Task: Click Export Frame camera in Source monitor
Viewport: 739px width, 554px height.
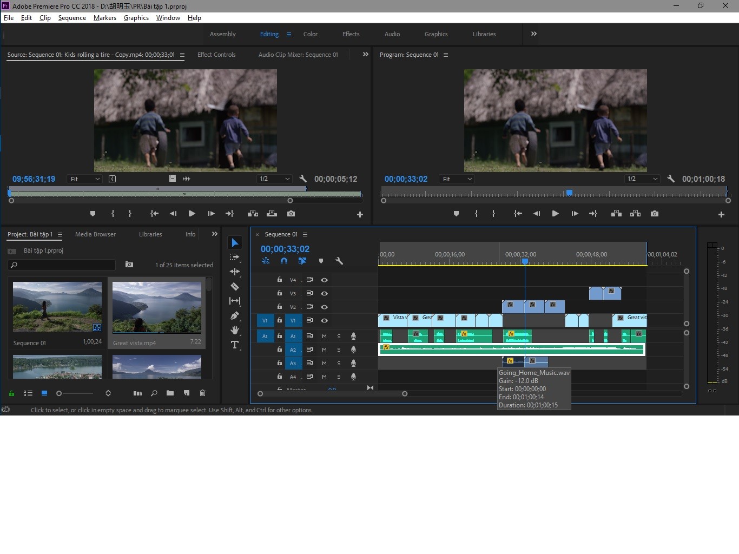Action: tap(291, 214)
